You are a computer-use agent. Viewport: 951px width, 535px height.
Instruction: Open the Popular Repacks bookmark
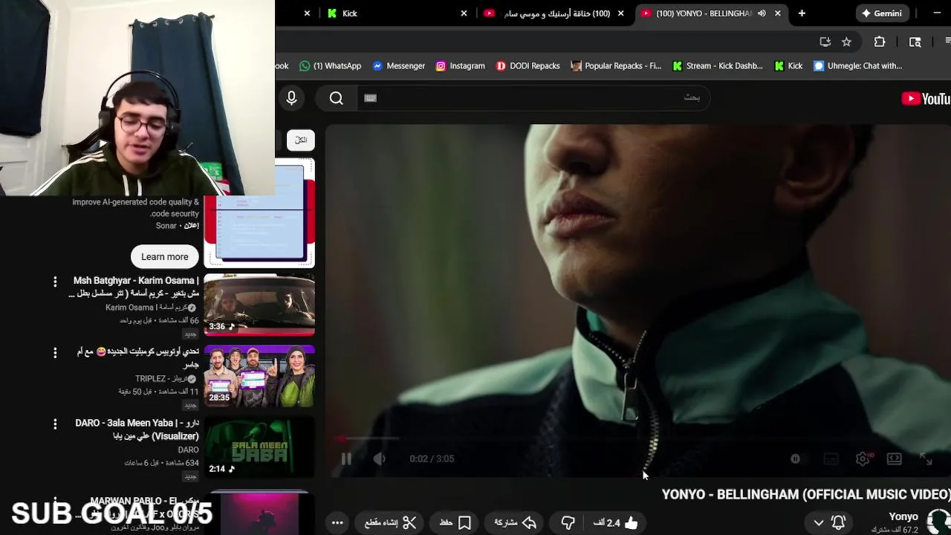(x=615, y=66)
